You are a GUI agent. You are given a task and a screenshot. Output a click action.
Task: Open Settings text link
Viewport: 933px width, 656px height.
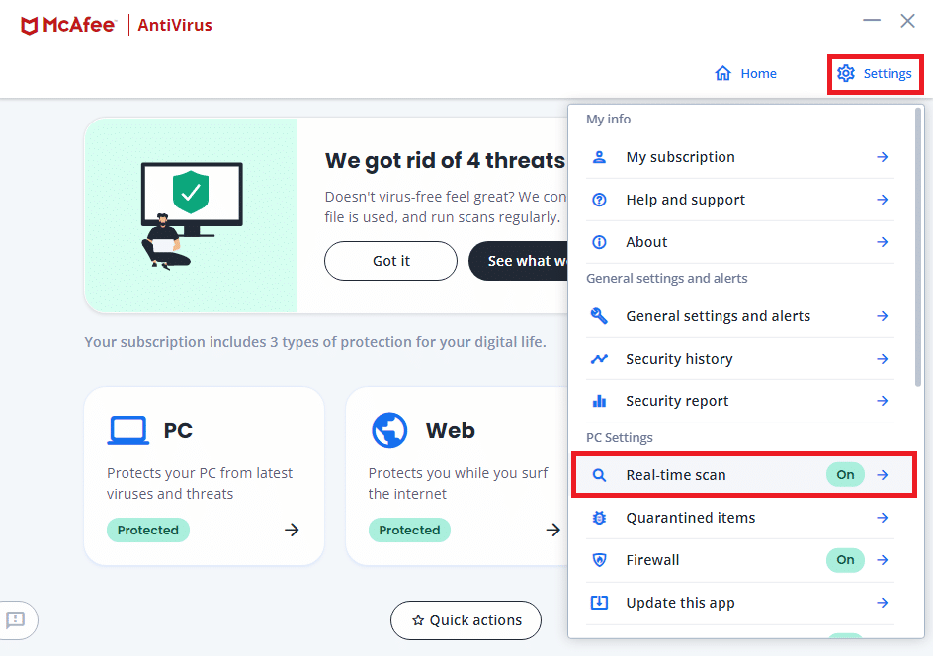[x=888, y=73]
